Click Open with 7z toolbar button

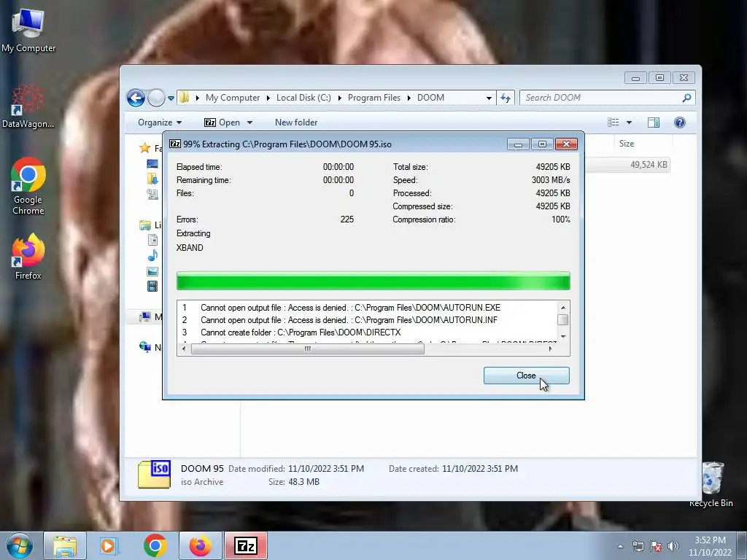(222, 122)
